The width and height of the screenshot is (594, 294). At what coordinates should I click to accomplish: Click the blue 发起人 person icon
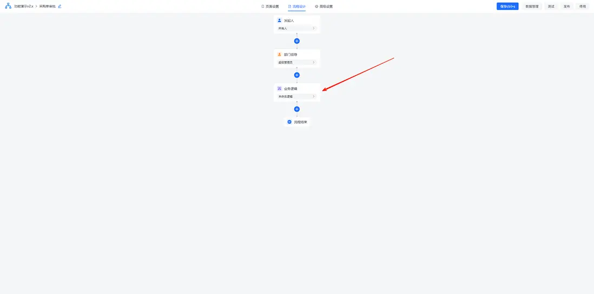coord(279,21)
